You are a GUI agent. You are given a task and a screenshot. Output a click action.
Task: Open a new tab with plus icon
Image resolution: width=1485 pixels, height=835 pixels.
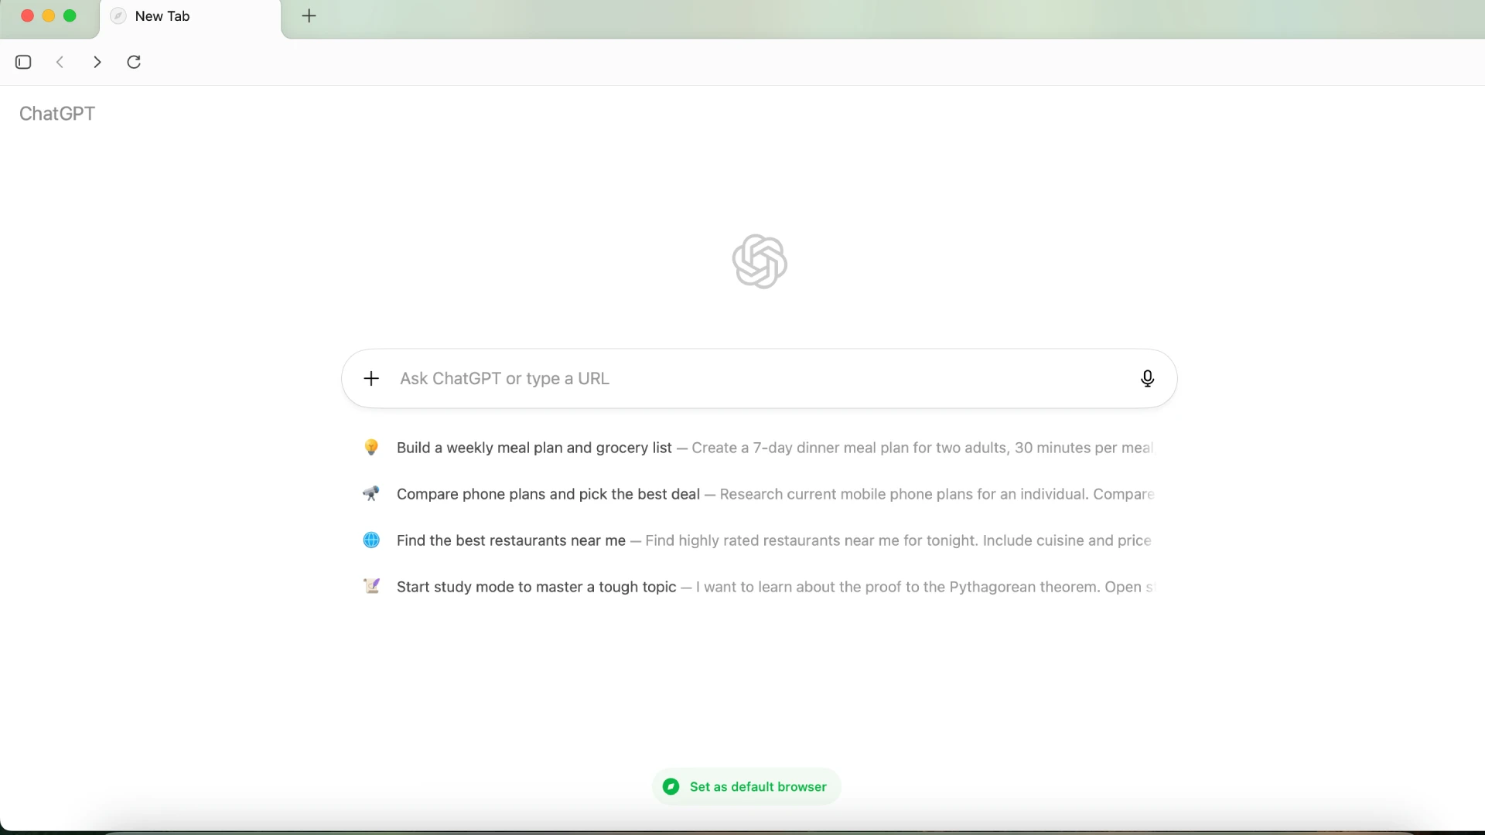[309, 15]
